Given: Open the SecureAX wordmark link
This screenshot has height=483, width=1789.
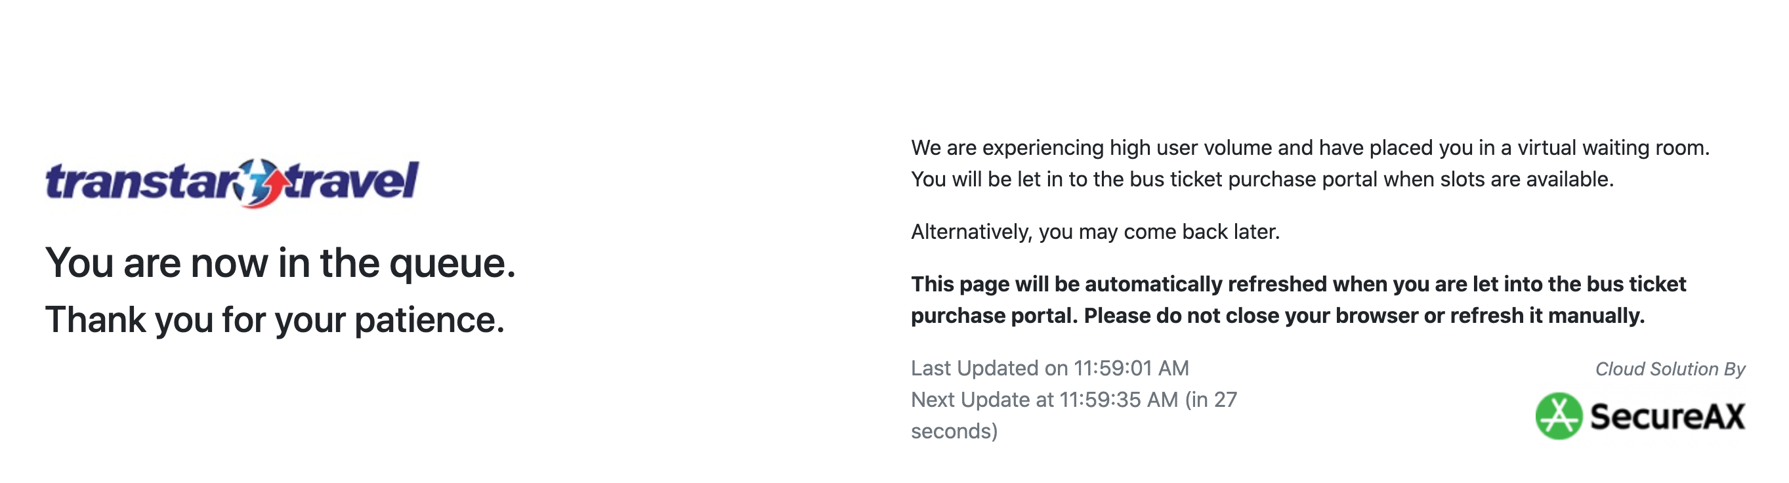Looking at the screenshot, I should pyautogui.click(x=1667, y=416).
